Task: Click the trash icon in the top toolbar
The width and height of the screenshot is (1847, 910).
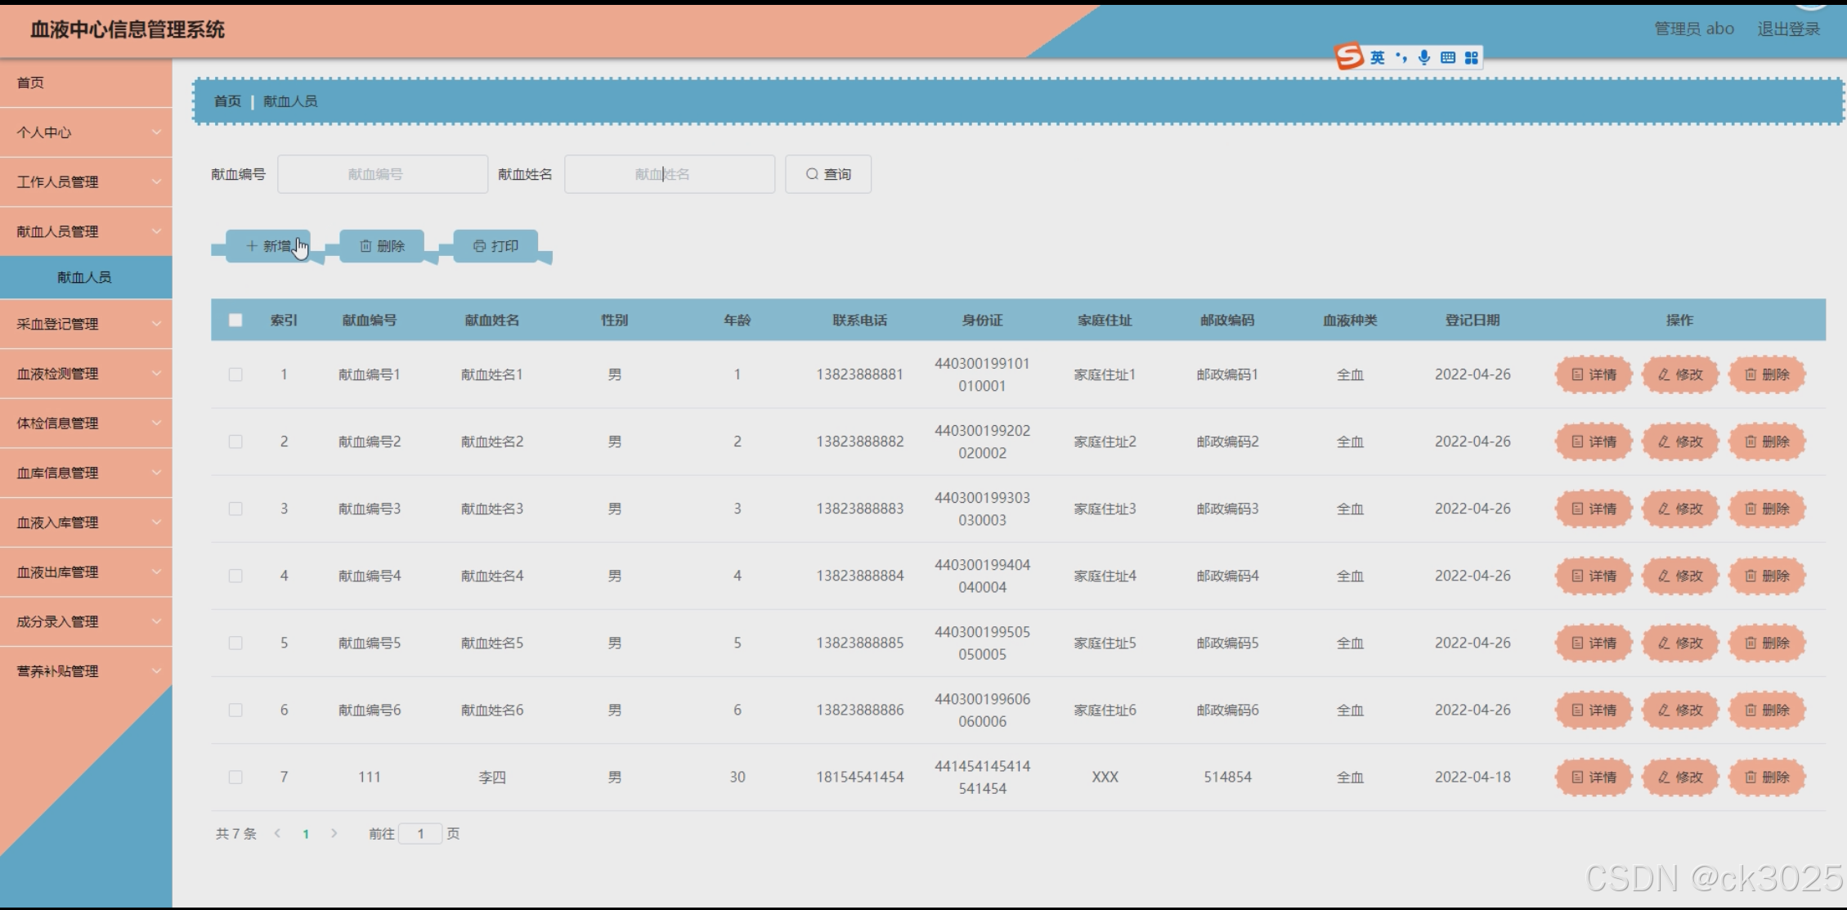Action: click(x=366, y=246)
